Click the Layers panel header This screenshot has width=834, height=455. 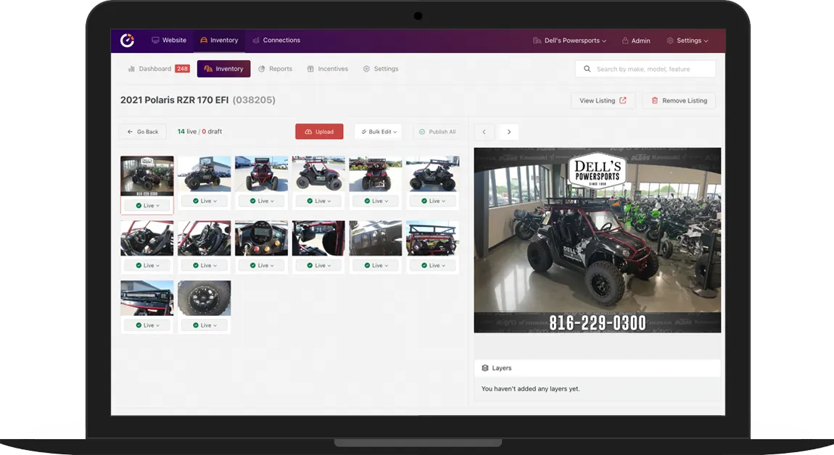click(x=598, y=368)
